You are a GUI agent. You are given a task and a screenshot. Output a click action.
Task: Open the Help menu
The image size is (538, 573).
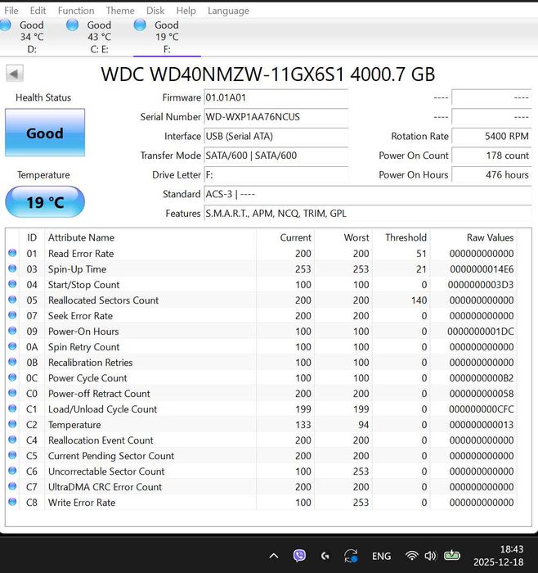[186, 11]
